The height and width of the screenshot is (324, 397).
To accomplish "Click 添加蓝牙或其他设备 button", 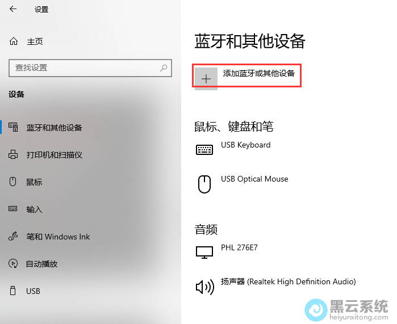I will coord(258,74).
